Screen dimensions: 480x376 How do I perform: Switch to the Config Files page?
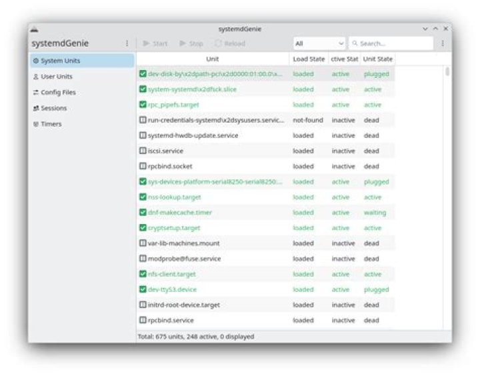pyautogui.click(x=82, y=92)
